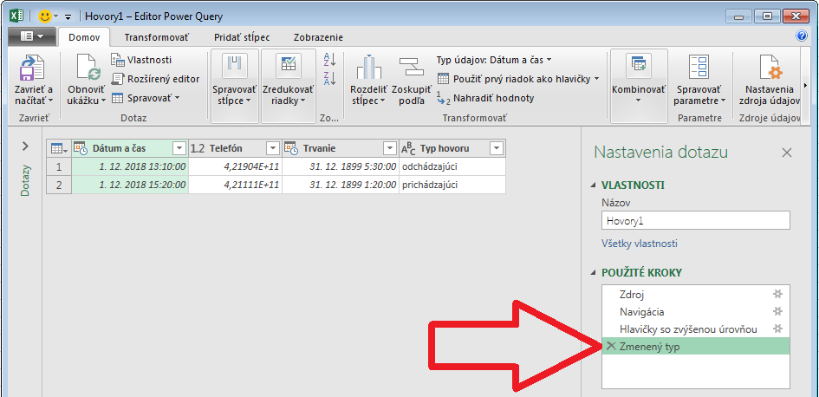Close the Nastavenia dotazu pane

pos(786,153)
